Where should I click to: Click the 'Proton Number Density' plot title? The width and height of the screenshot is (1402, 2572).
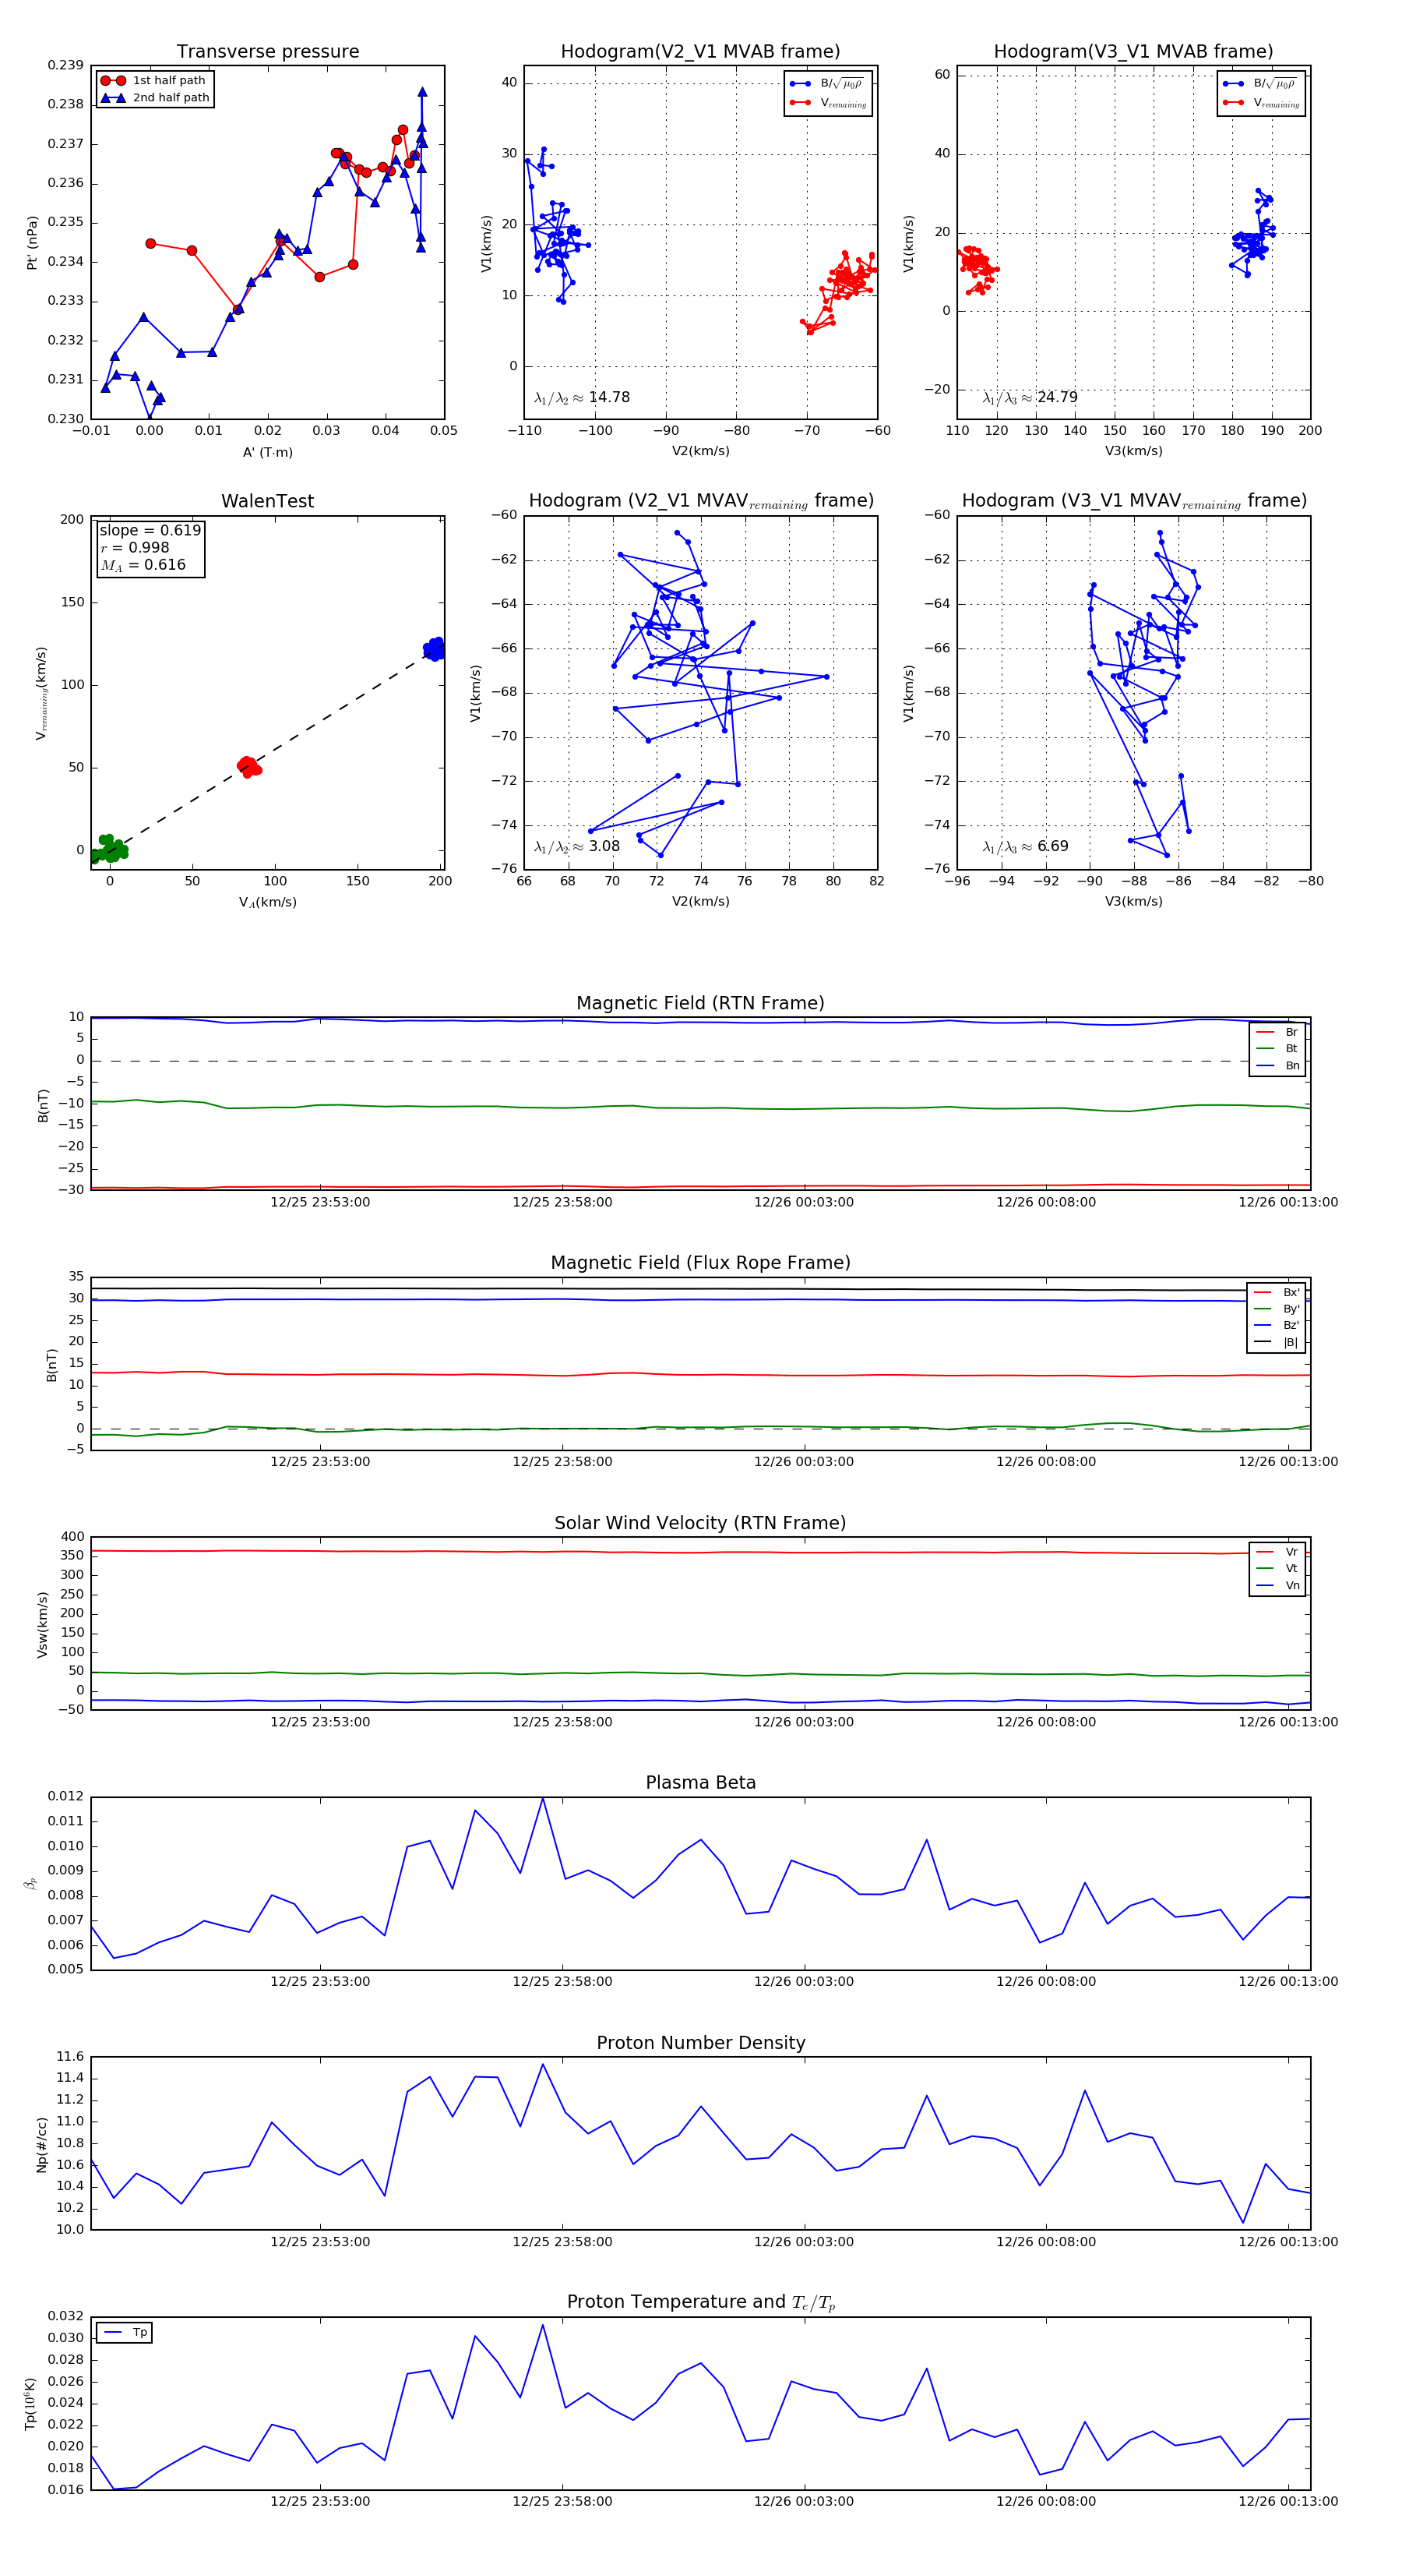pyautogui.click(x=700, y=2043)
